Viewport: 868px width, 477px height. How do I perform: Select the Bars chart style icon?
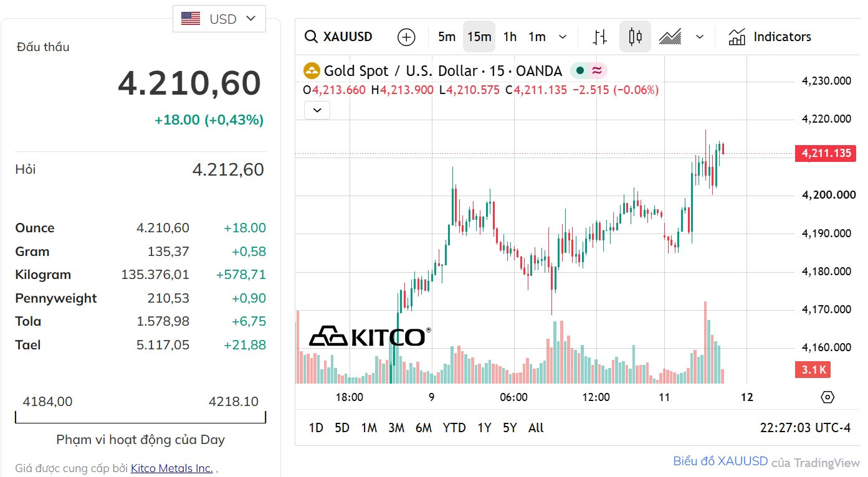coord(600,37)
